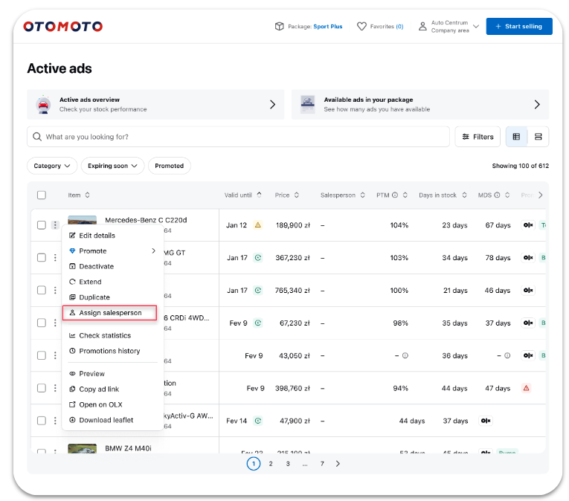Click the user account avatar icon
This screenshot has height=501, width=569.
click(422, 26)
